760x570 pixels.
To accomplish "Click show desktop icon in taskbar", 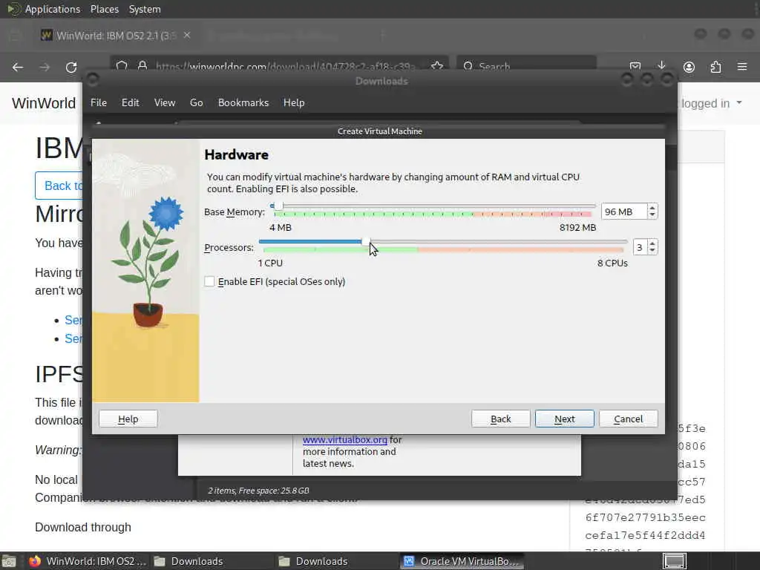I will 9,562.
